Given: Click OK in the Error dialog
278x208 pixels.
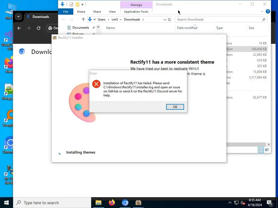Looking at the screenshot, I should point(175,107).
